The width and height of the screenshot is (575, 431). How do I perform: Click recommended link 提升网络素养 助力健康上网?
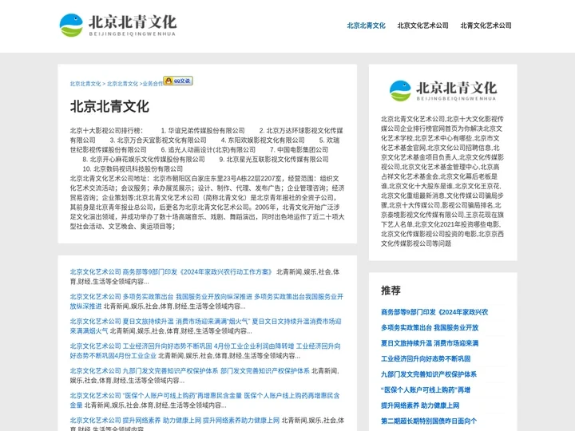click(420, 405)
